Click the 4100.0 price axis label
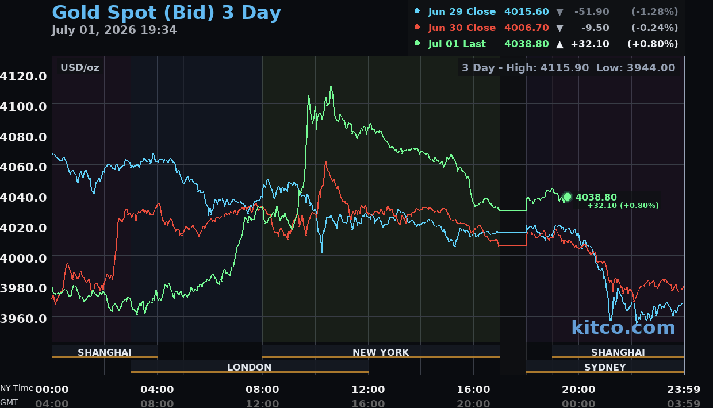Viewport: 713px width, 408px height. 24,106
